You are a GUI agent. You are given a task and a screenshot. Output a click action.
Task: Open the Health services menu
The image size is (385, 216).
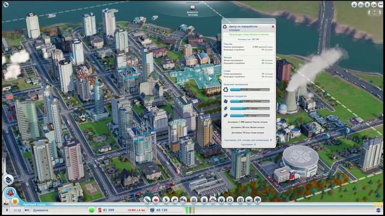point(221,200)
